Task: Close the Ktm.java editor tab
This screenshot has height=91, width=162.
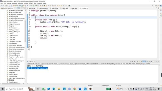Action: (88, 8)
